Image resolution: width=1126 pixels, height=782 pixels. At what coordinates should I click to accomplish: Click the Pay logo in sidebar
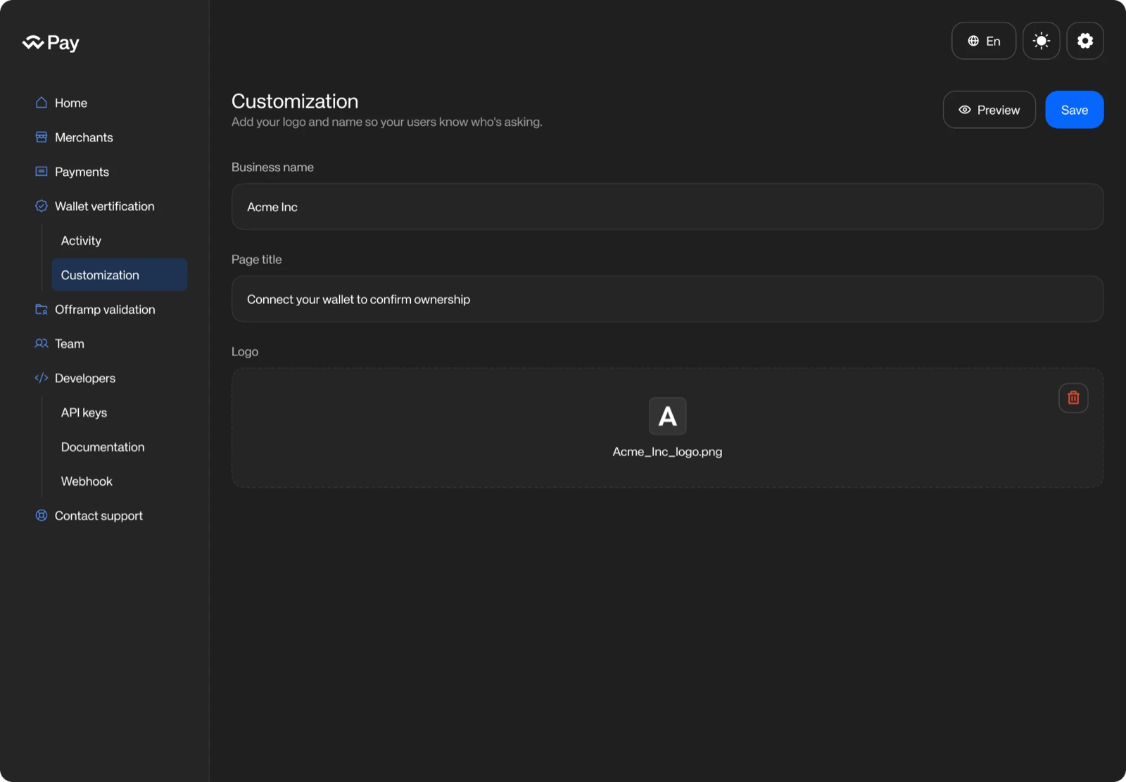tap(51, 43)
